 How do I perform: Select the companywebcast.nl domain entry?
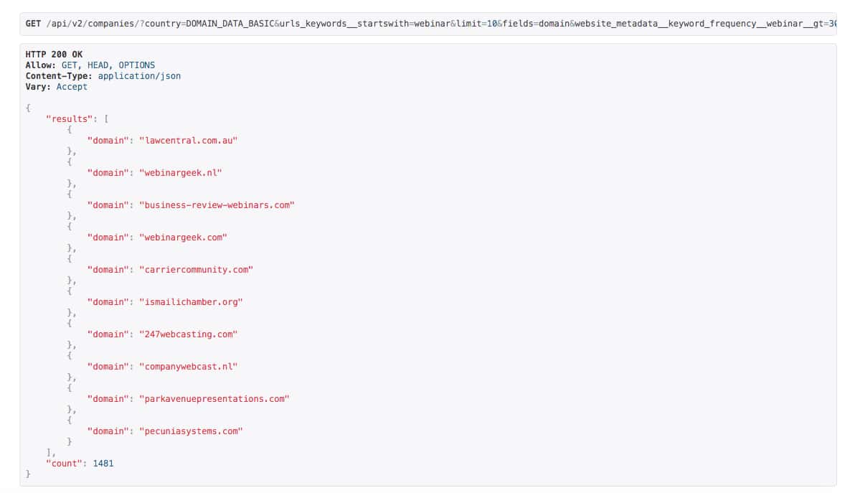(188, 366)
